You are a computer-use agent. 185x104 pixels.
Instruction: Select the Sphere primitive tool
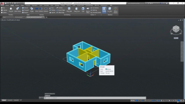tap(4, 12)
